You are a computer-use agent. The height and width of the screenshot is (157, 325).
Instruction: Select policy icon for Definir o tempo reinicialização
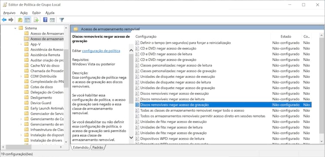point(137,43)
